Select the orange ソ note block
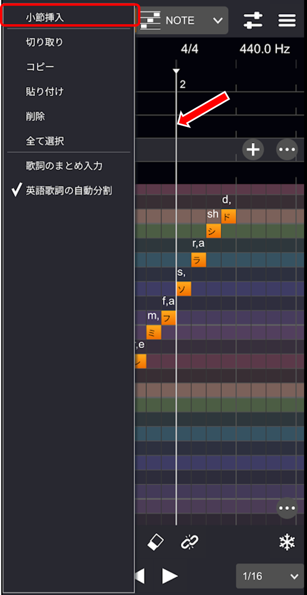307x595 pixels. point(184,289)
